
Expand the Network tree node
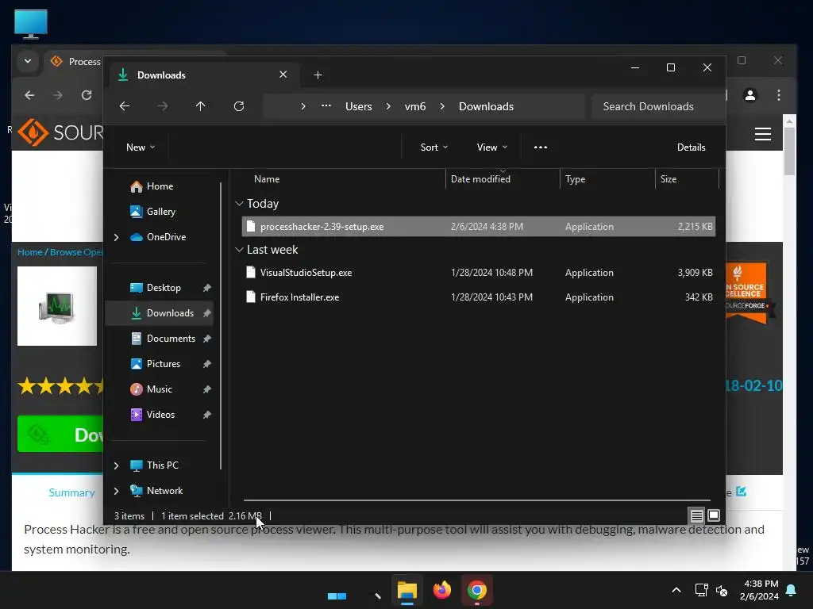(x=116, y=491)
